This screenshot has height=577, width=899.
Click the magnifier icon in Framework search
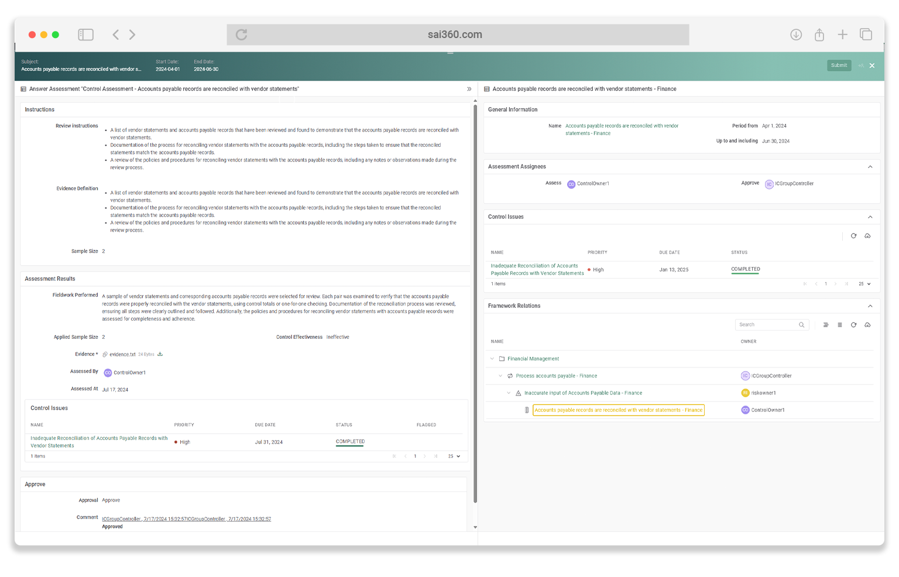pos(802,325)
